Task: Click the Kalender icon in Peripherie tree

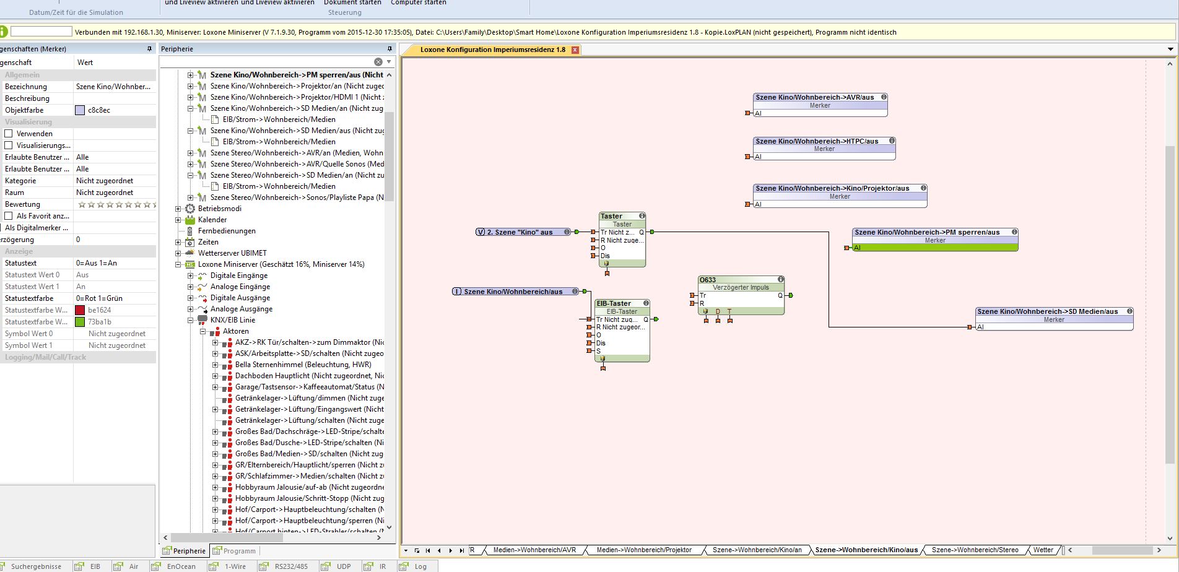Action: [190, 220]
